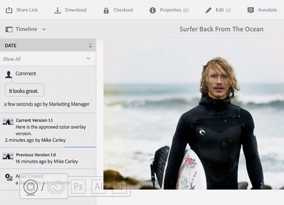The image size is (284, 205).
Task: Click '2 minutes ago by Mike Carley'
Action: point(35,140)
